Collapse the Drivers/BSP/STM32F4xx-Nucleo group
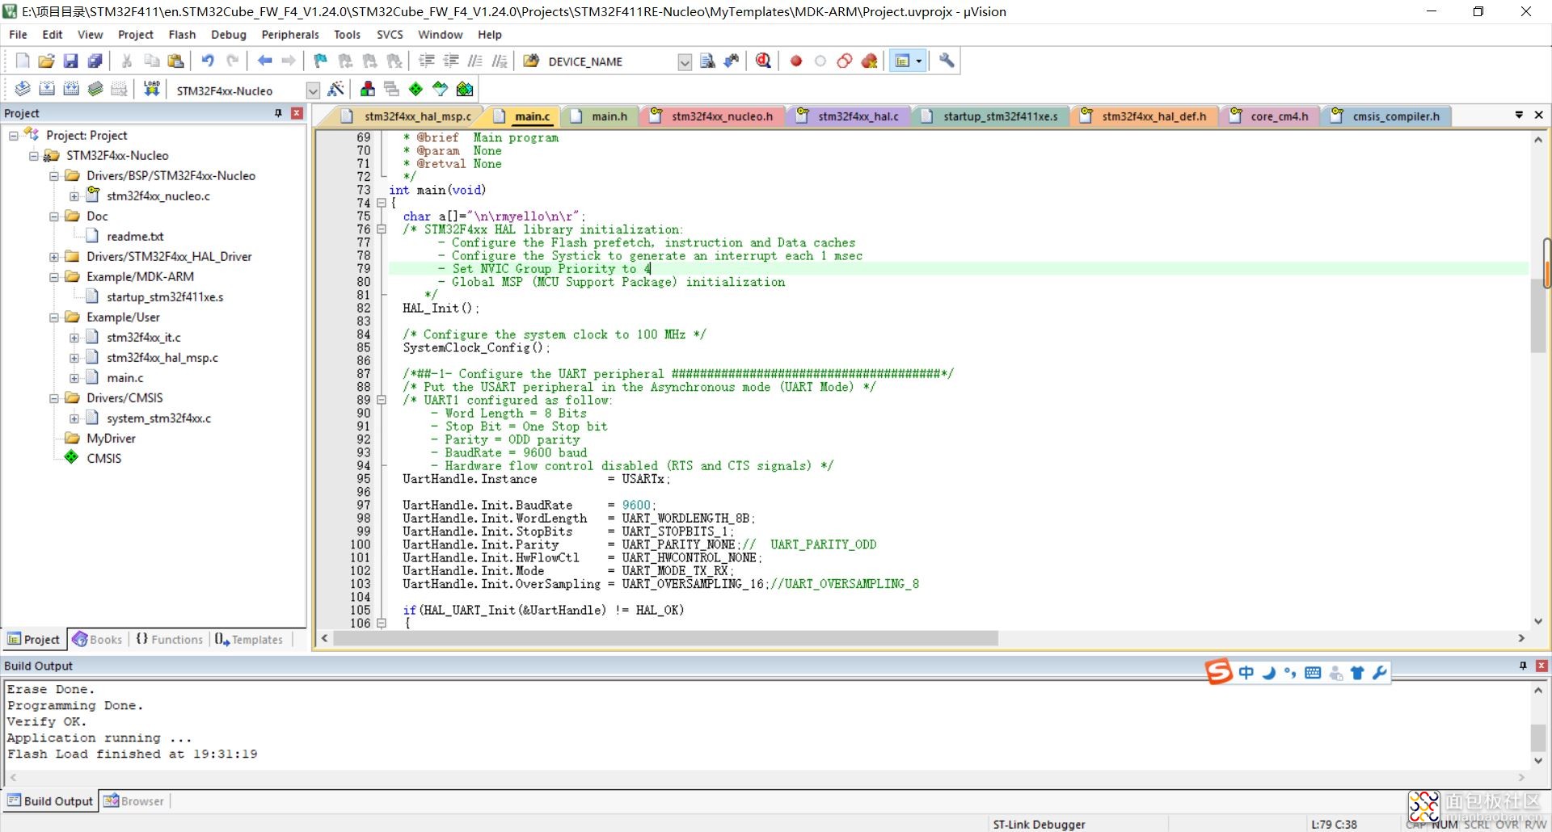The image size is (1552, 832). [x=54, y=175]
